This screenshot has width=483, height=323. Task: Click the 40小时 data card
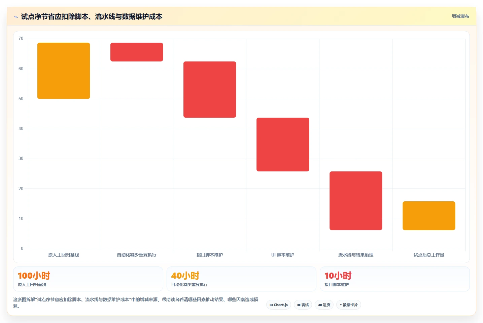[x=241, y=279]
